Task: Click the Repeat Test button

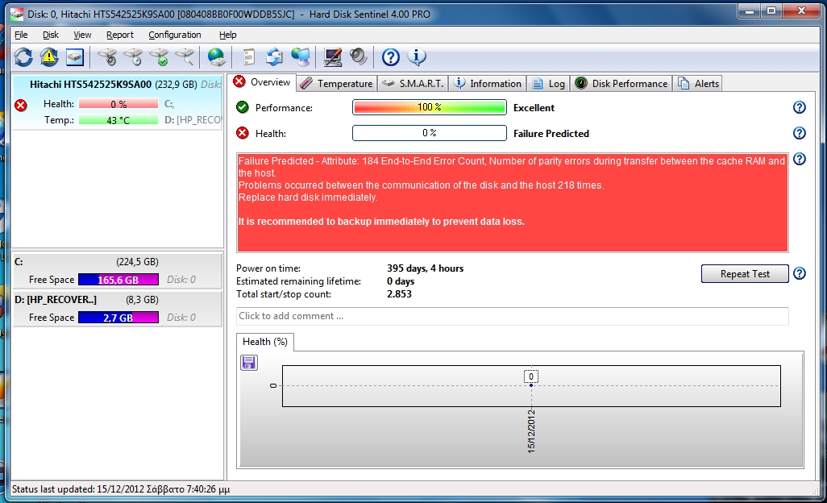Action: tap(745, 273)
